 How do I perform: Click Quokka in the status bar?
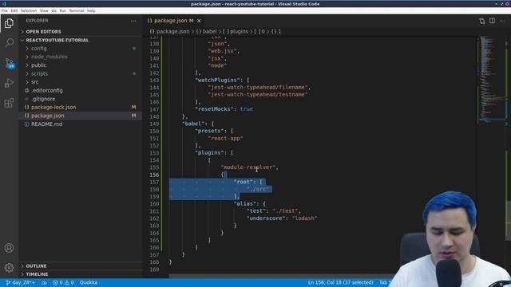(89, 282)
